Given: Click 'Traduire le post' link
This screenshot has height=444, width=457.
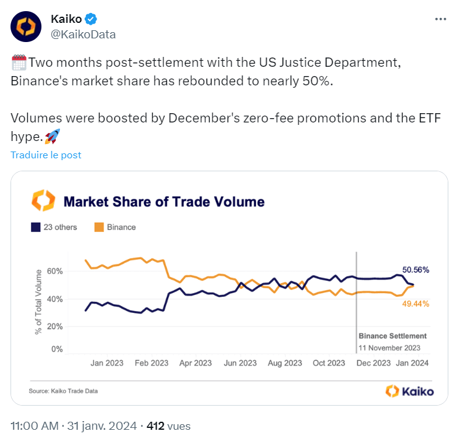Looking at the screenshot, I should click(x=46, y=155).
